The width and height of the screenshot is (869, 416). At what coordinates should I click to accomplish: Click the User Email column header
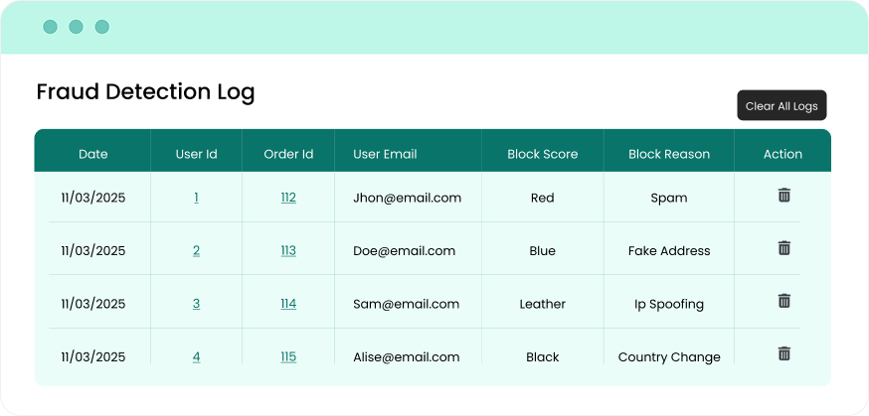pos(385,154)
